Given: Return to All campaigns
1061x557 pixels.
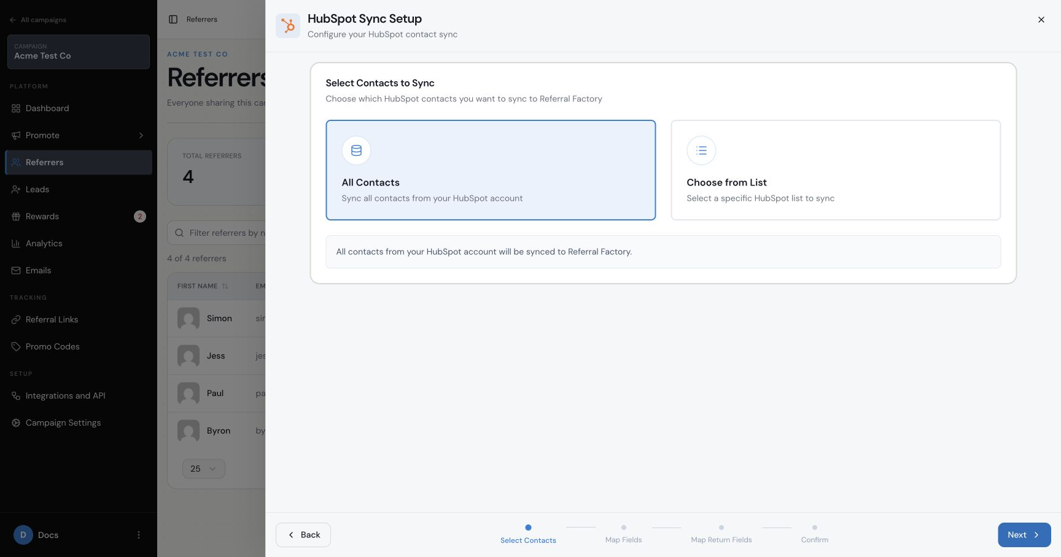Looking at the screenshot, I should coord(38,20).
